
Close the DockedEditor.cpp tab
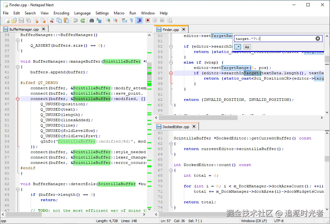pos(194,126)
